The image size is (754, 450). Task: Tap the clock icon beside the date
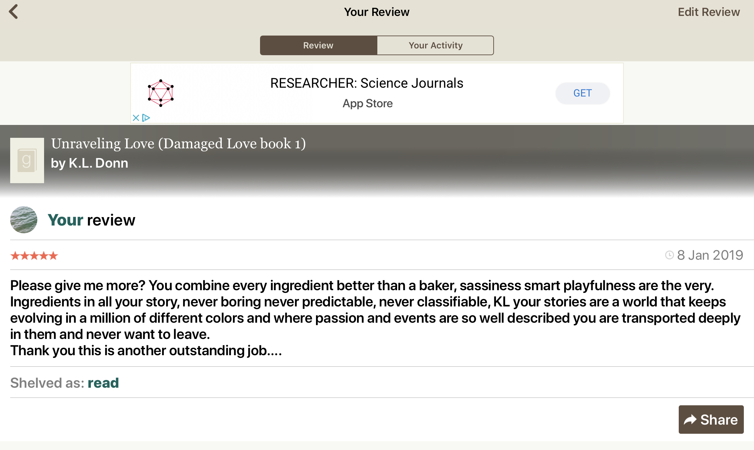[669, 255]
